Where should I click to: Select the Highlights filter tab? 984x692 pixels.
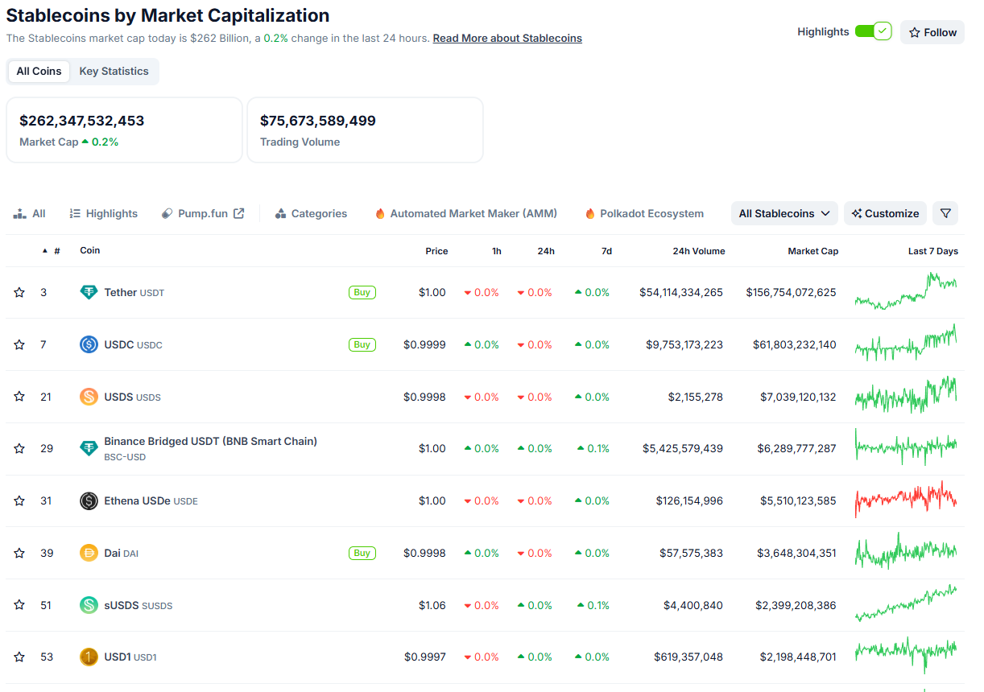click(103, 213)
